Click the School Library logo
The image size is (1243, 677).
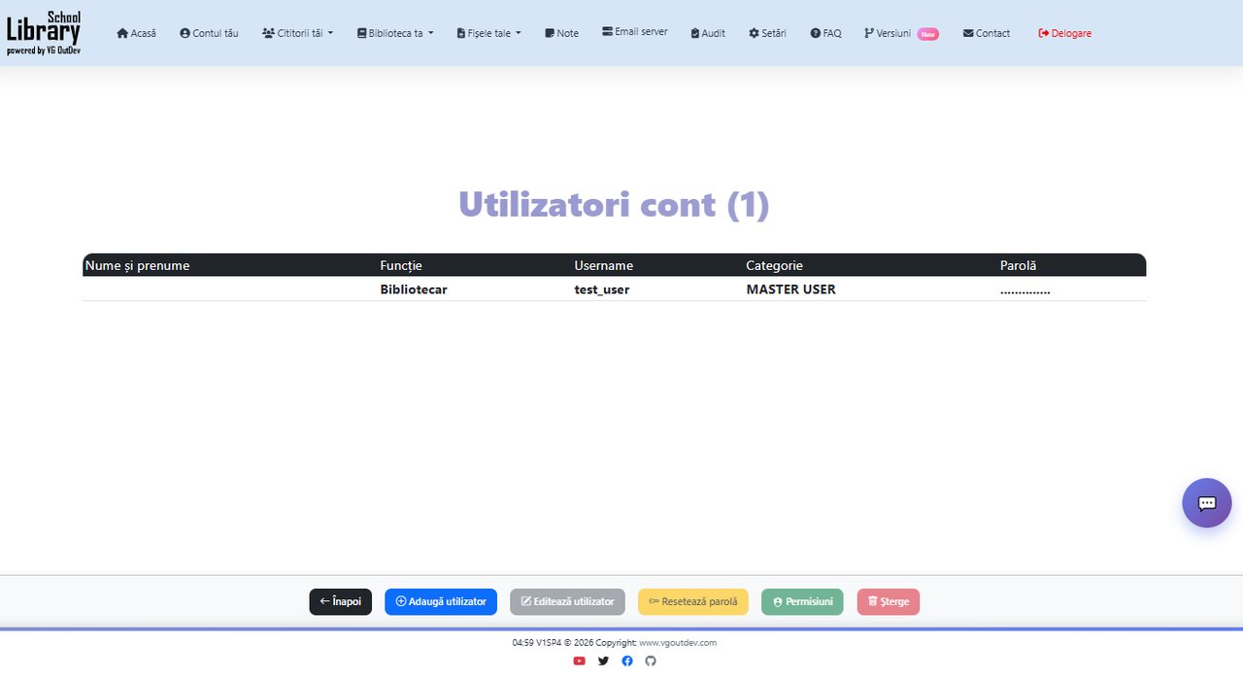44,33
